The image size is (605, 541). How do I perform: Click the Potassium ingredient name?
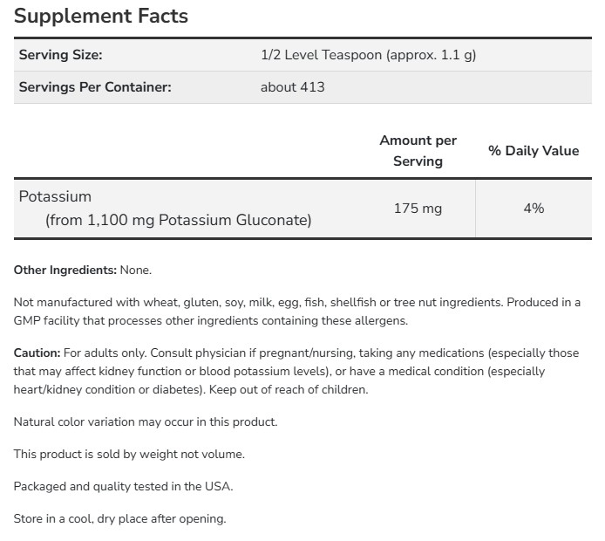click(x=55, y=197)
